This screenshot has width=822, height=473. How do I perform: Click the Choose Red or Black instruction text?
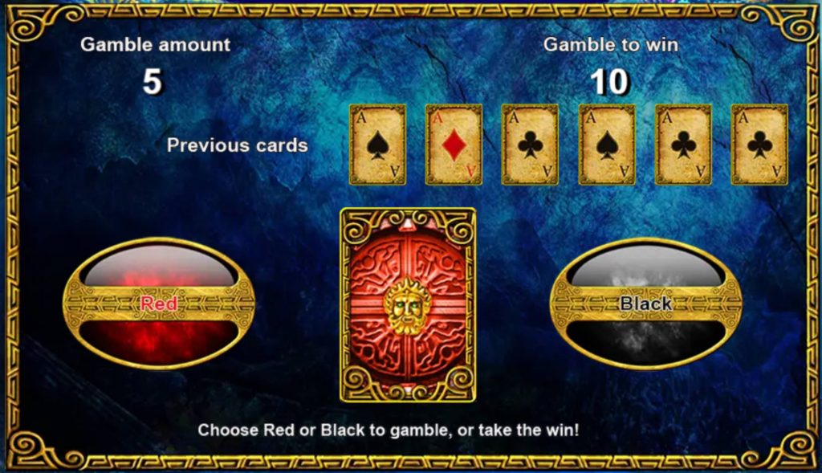389,430
